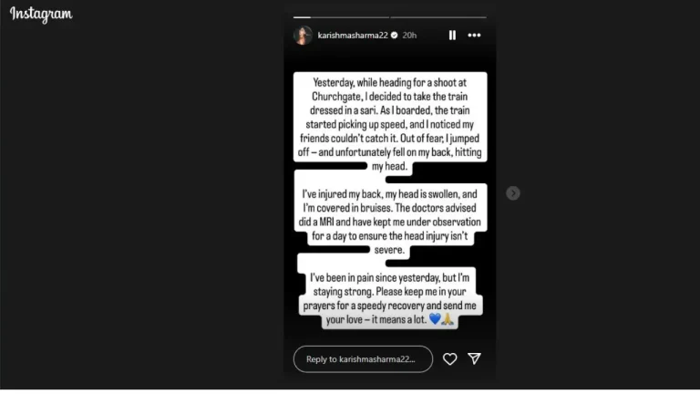This screenshot has width=700, height=394.
Task: Click the 20h story timestamp
Action: 409,36
